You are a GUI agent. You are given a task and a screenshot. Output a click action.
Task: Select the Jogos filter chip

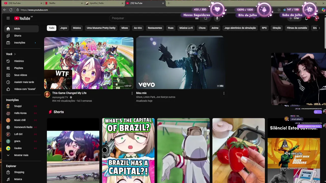point(64,28)
